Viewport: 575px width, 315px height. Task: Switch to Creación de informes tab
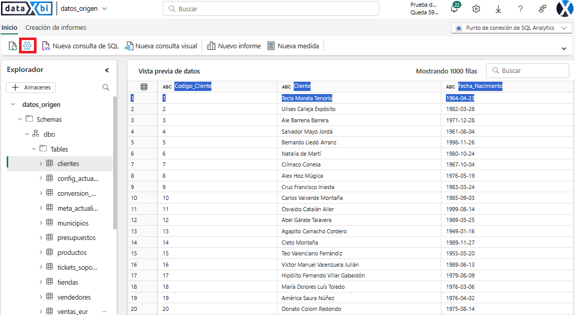[56, 28]
